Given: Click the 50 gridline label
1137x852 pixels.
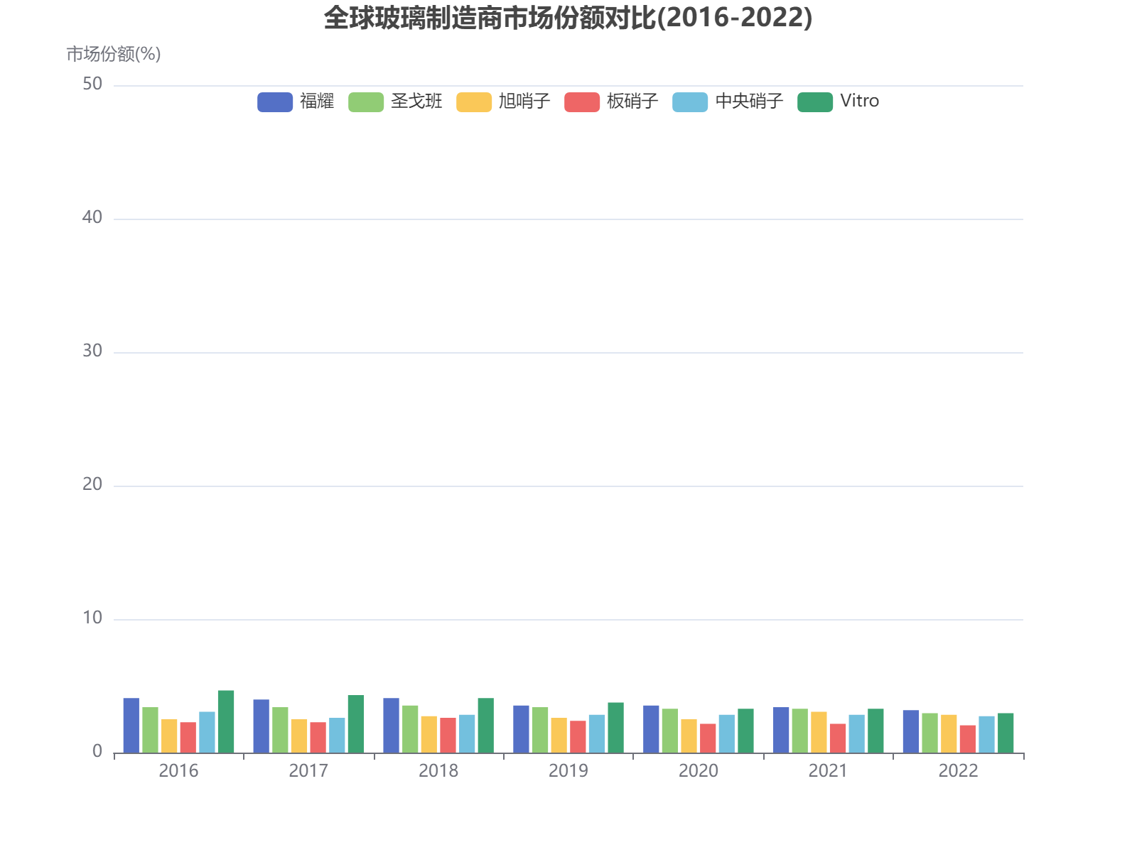Looking at the screenshot, I should 93,84.
